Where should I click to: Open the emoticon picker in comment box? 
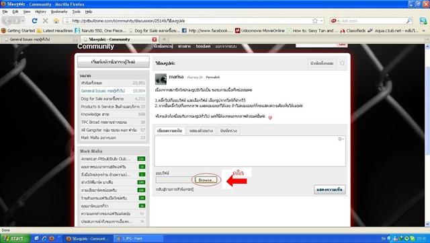coord(341,139)
